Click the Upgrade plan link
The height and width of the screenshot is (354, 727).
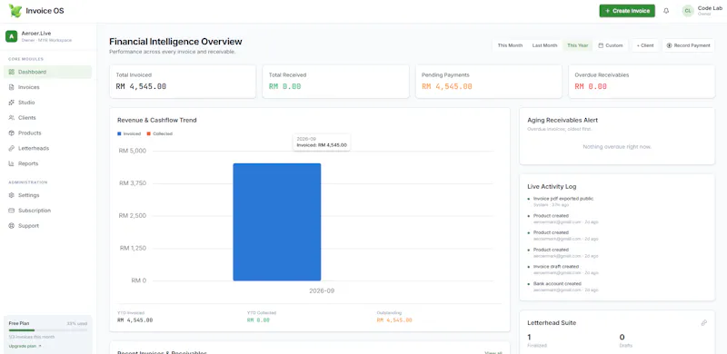[25, 346]
